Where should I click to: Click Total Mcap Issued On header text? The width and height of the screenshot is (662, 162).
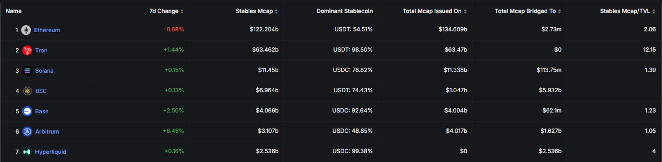(x=432, y=11)
